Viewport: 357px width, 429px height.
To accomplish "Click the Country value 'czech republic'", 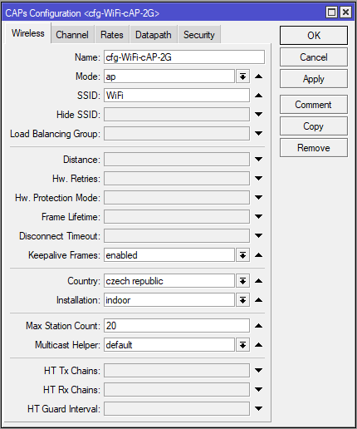I will click(134, 281).
